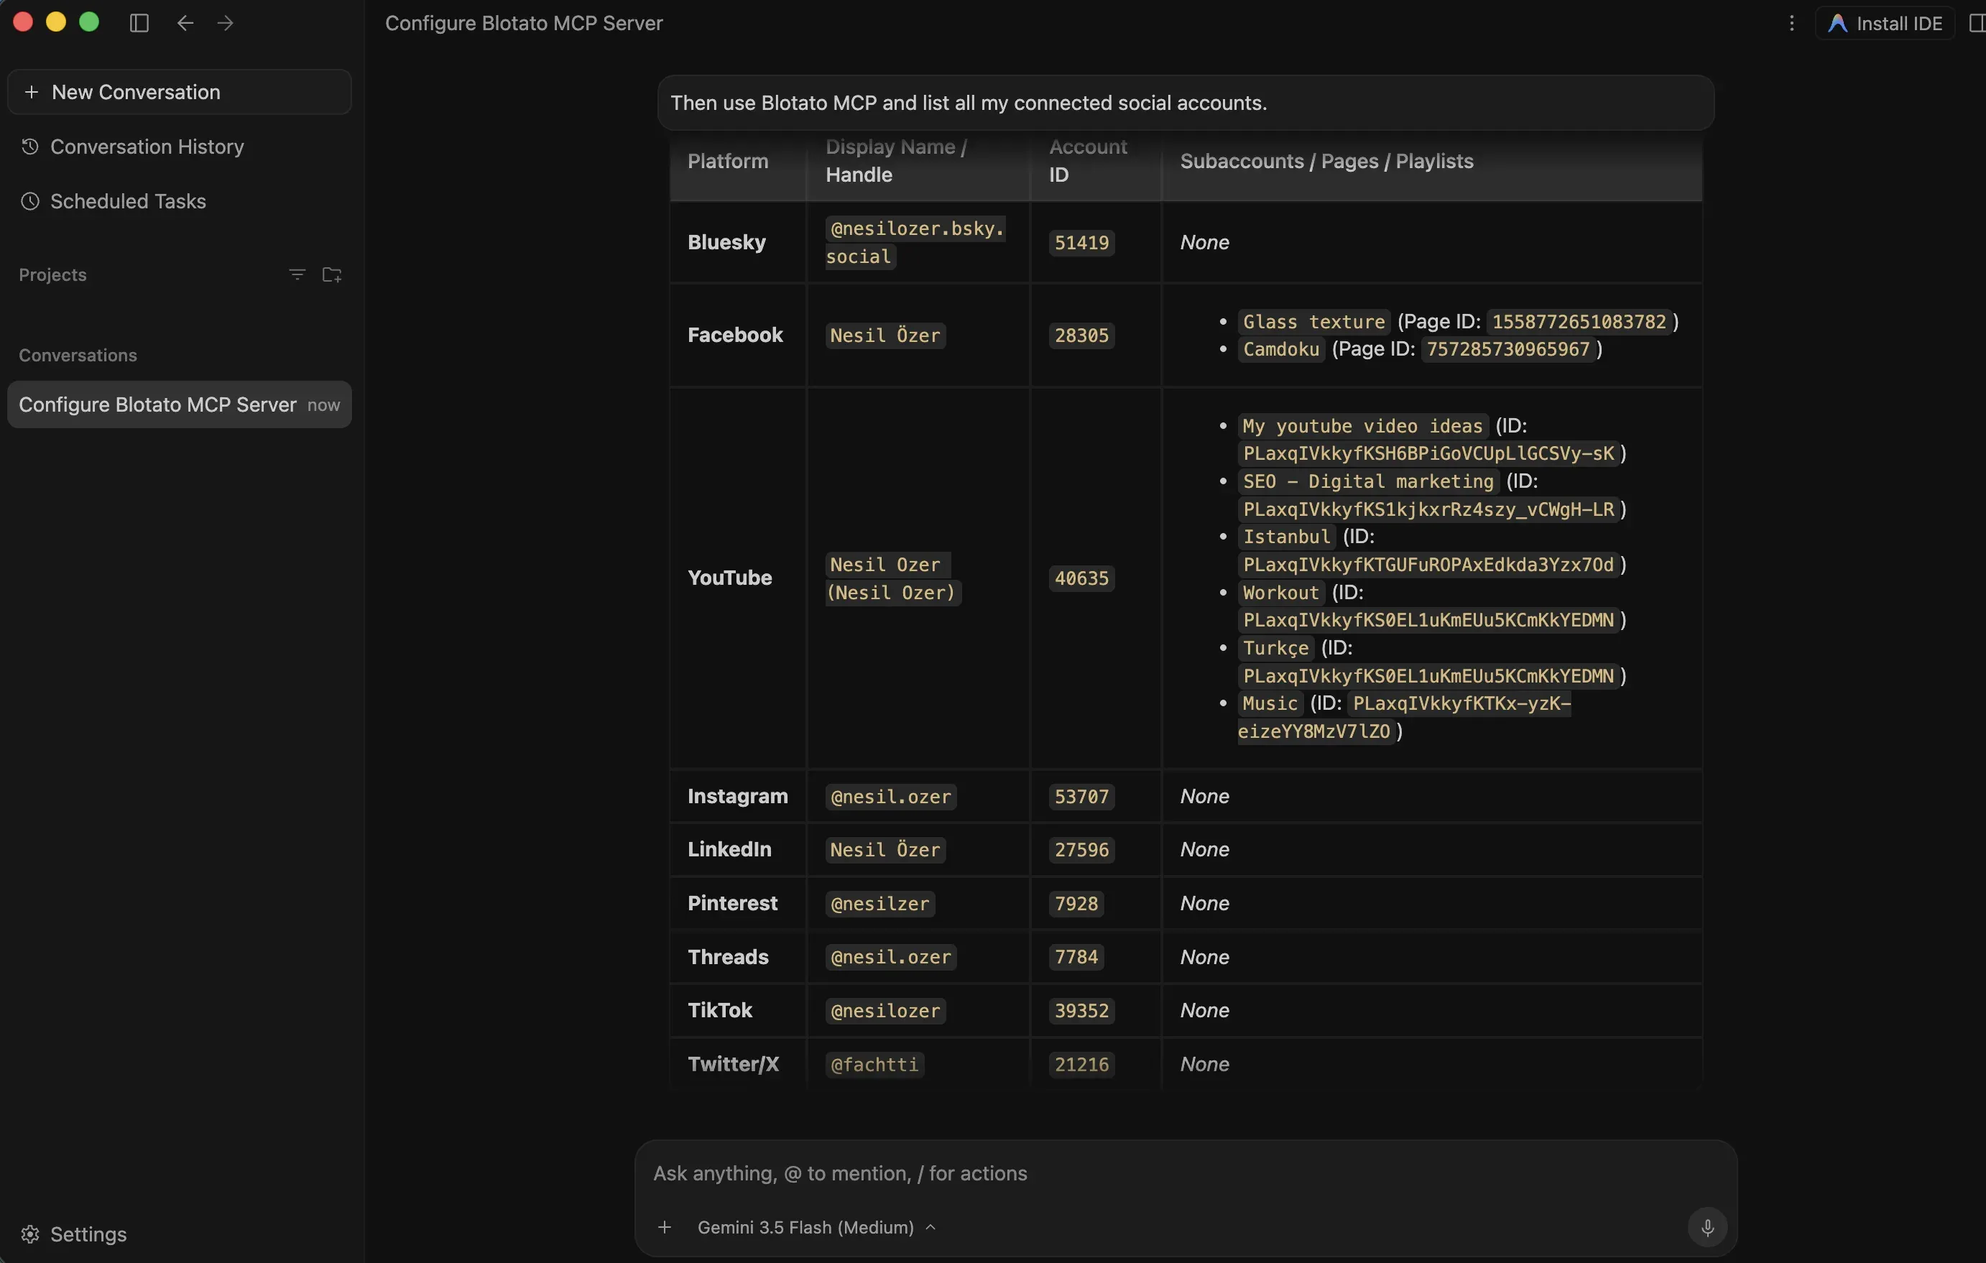
Task: Click Page ID 757285730965967
Action: click(x=1507, y=348)
